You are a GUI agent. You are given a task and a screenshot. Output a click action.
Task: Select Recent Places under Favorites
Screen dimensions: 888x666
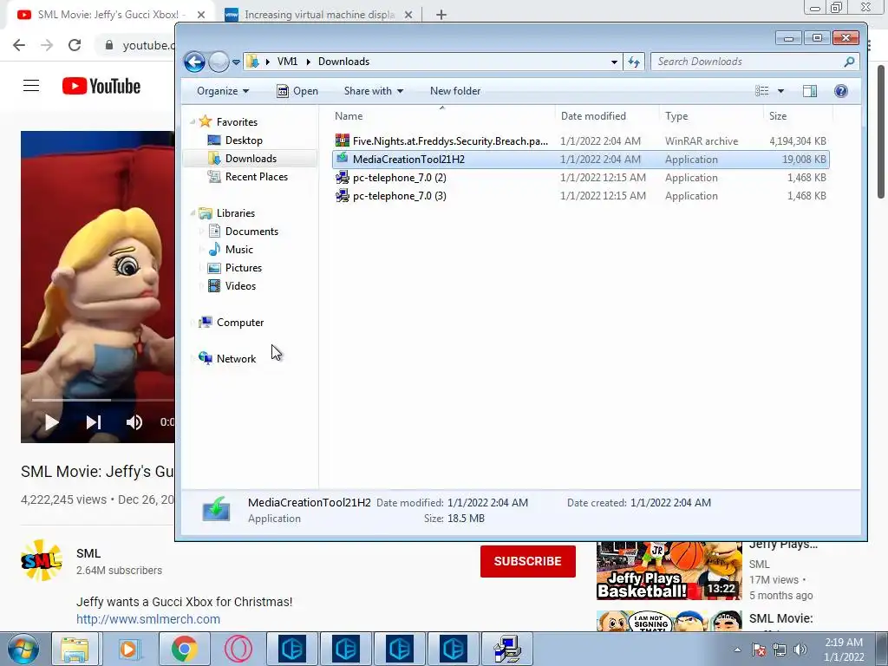point(256,177)
